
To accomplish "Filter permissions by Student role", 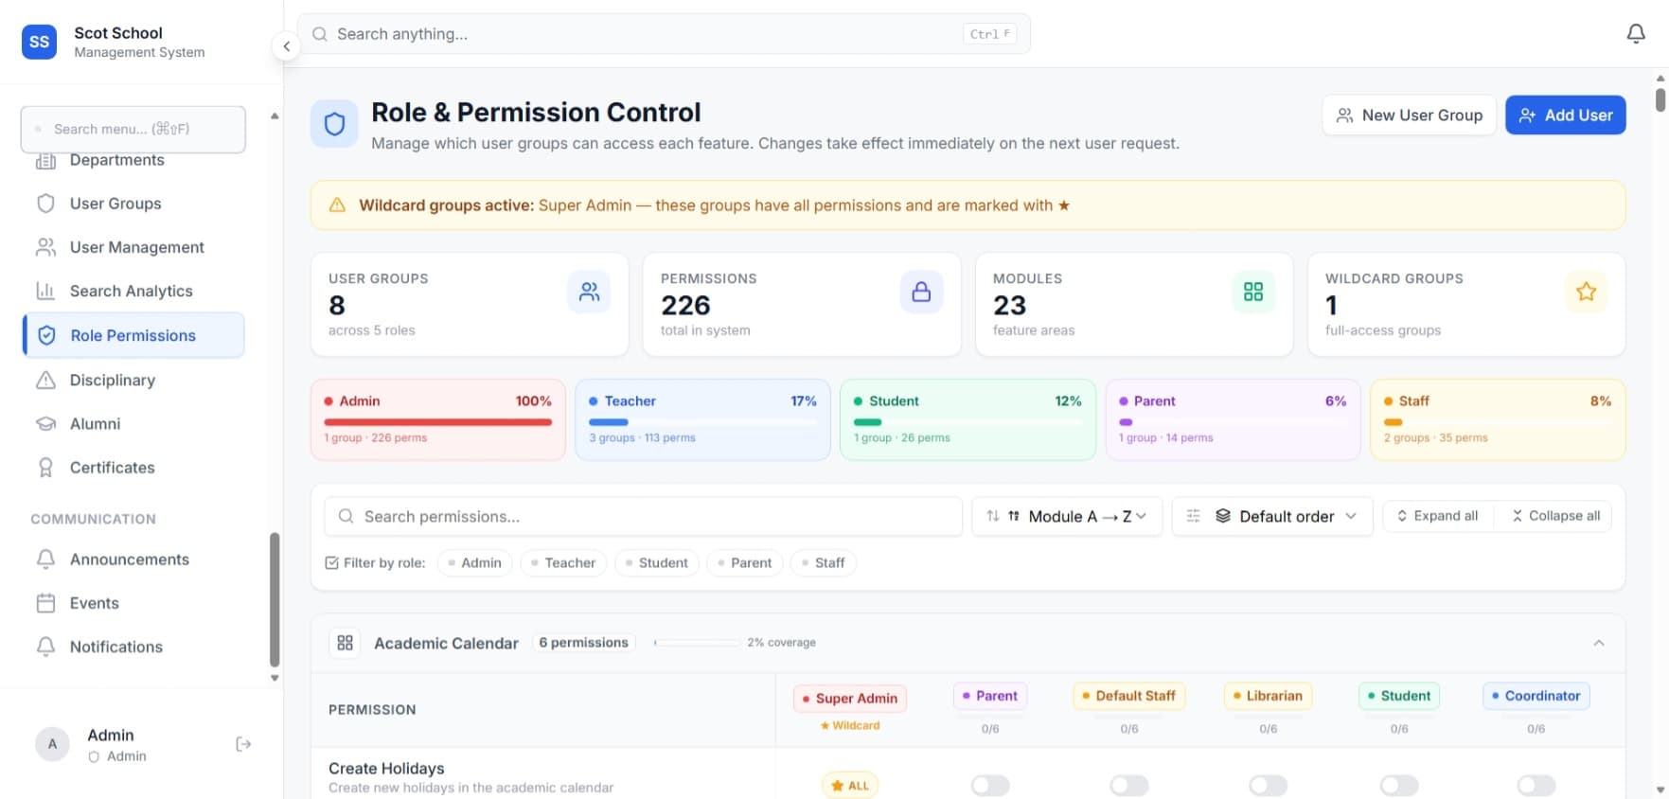I will point(657,562).
